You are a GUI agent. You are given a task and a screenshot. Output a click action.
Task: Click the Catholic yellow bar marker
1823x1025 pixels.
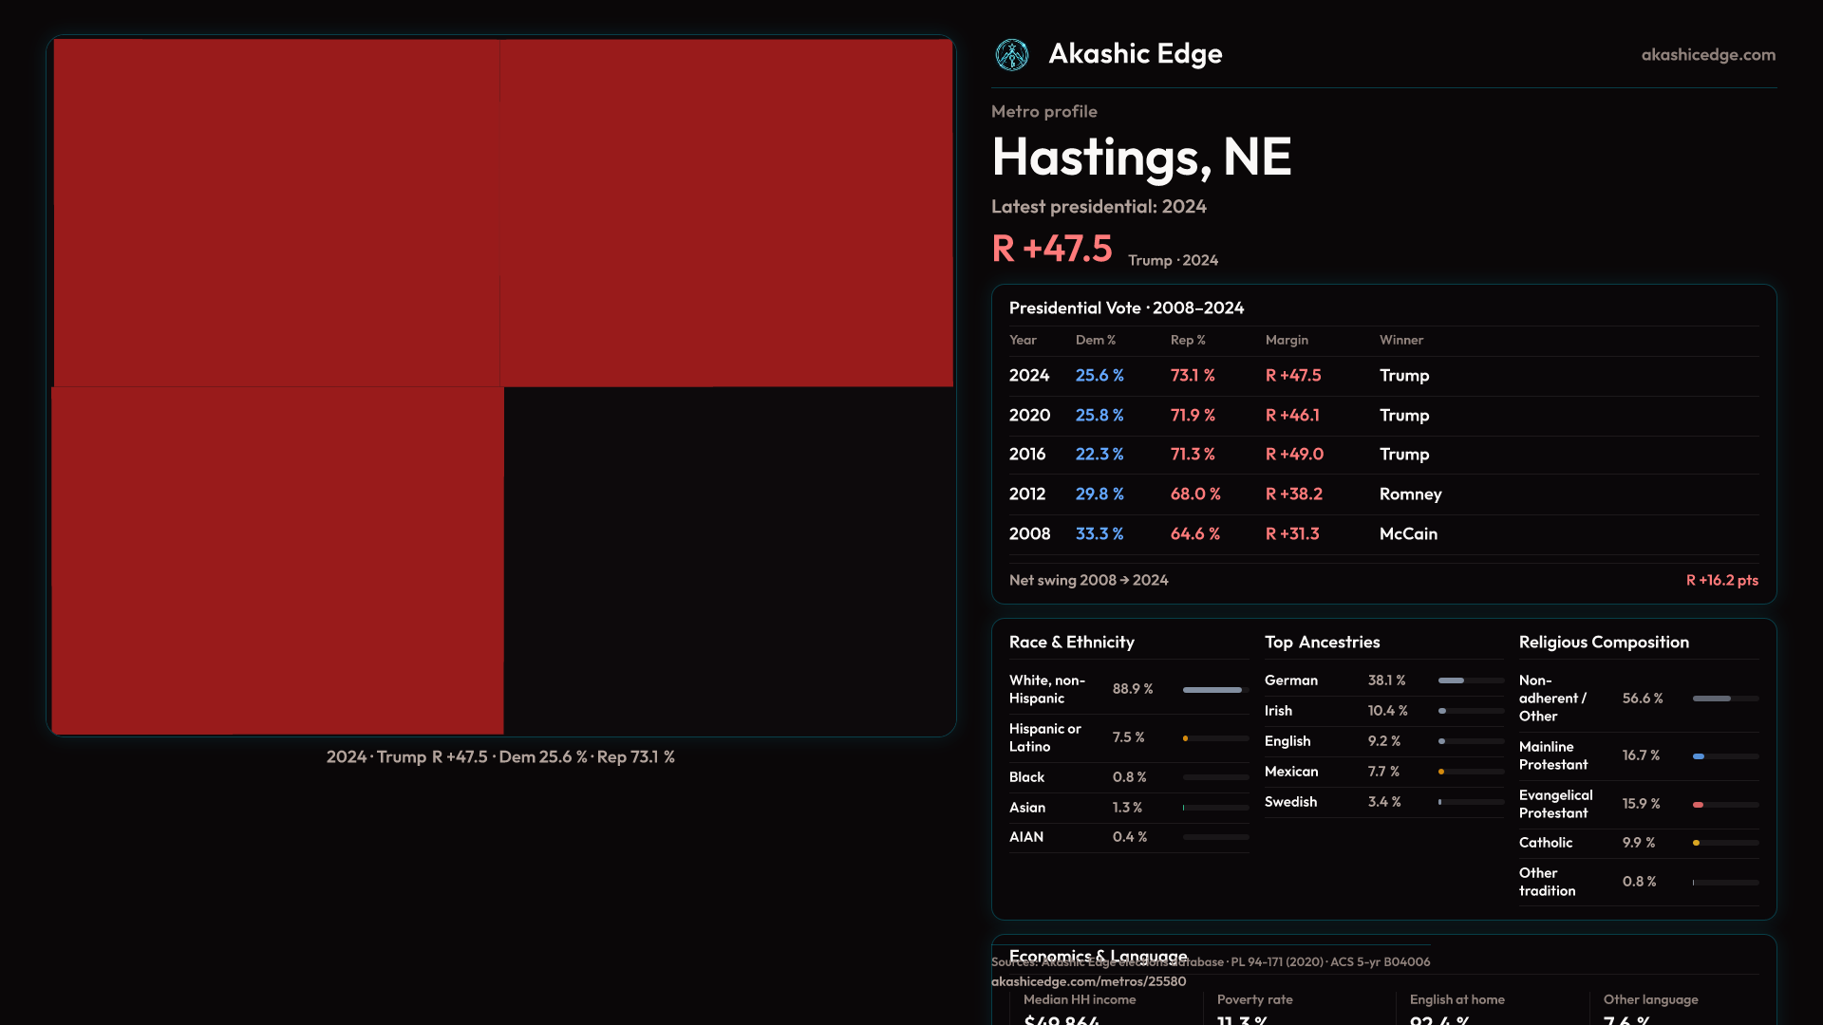(x=1696, y=843)
